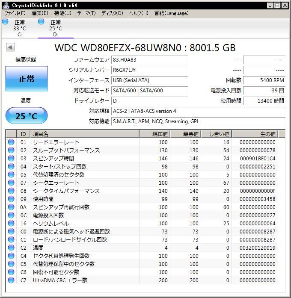291x298 pixels.
Task: Select the row text スループットパフォーマンス
Action: pyautogui.click(x=66, y=150)
